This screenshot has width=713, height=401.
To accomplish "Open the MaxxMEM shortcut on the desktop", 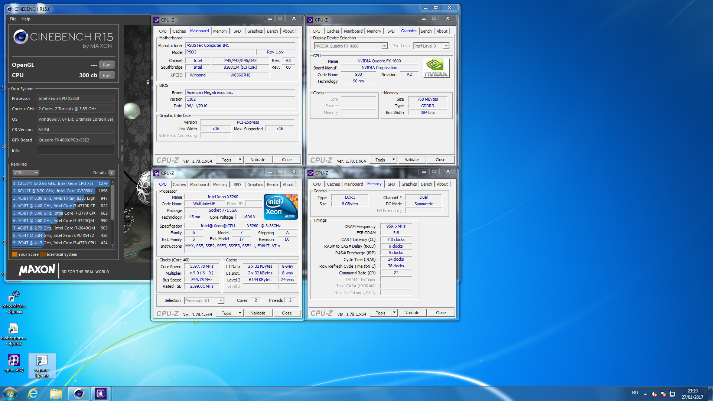I will point(14,301).
